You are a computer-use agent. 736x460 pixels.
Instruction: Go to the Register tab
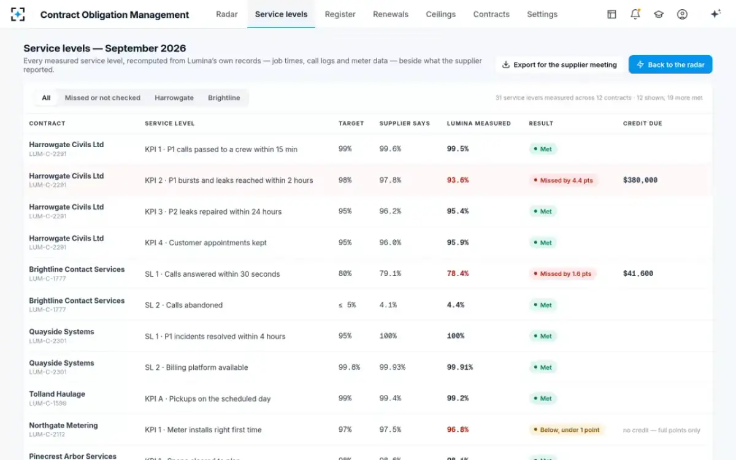340,14
